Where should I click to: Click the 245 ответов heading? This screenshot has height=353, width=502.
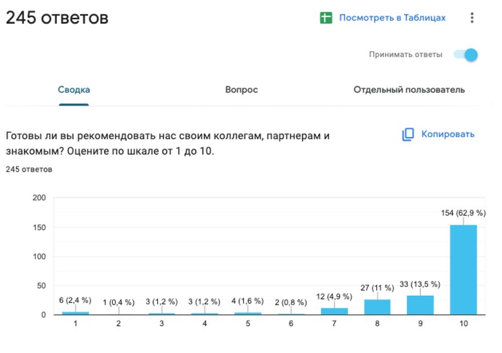click(x=57, y=17)
